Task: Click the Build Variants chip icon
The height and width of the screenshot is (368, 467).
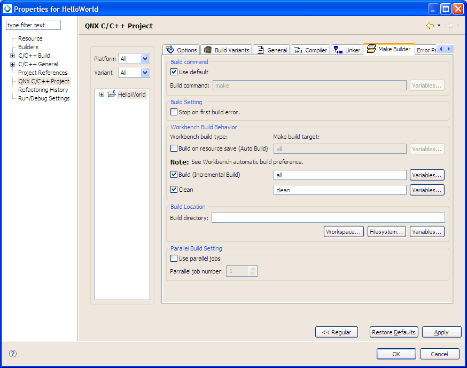Action: [x=208, y=50]
